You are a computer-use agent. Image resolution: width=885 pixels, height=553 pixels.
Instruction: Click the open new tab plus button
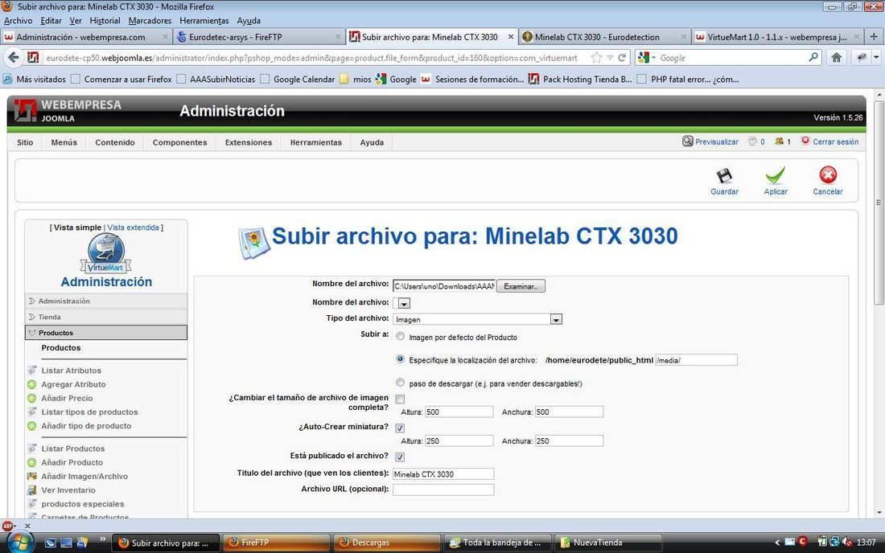pyautogui.click(x=874, y=37)
